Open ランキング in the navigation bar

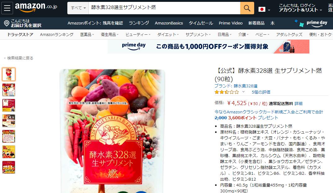[x=139, y=23]
